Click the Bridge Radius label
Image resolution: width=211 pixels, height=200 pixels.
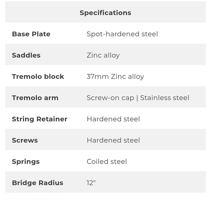[37, 183]
